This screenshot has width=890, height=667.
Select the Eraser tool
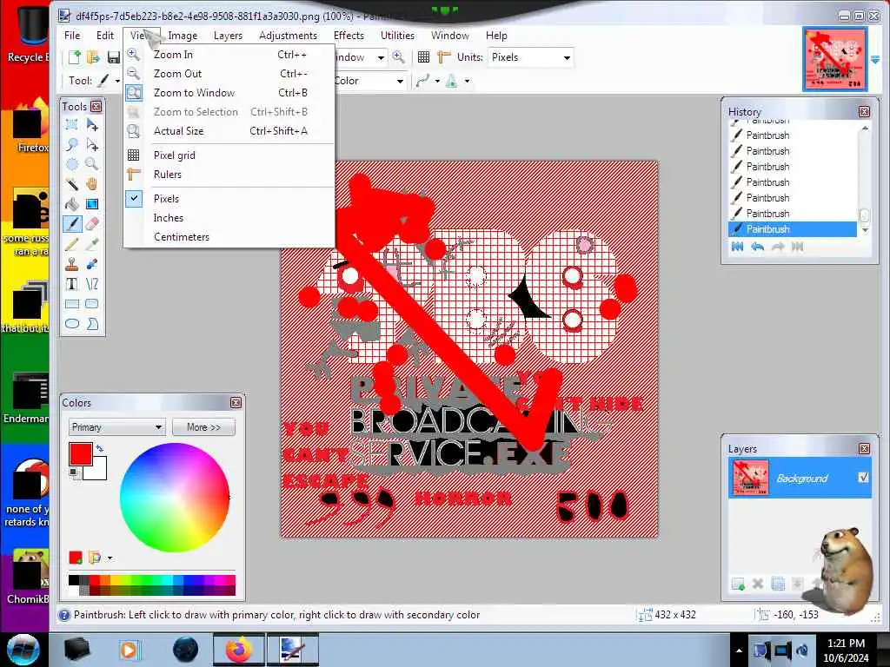[92, 223]
